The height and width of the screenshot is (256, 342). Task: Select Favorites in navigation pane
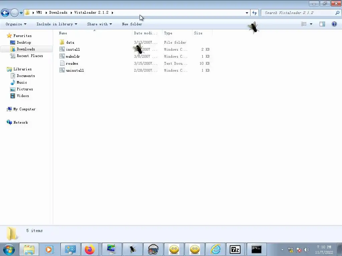point(22,36)
